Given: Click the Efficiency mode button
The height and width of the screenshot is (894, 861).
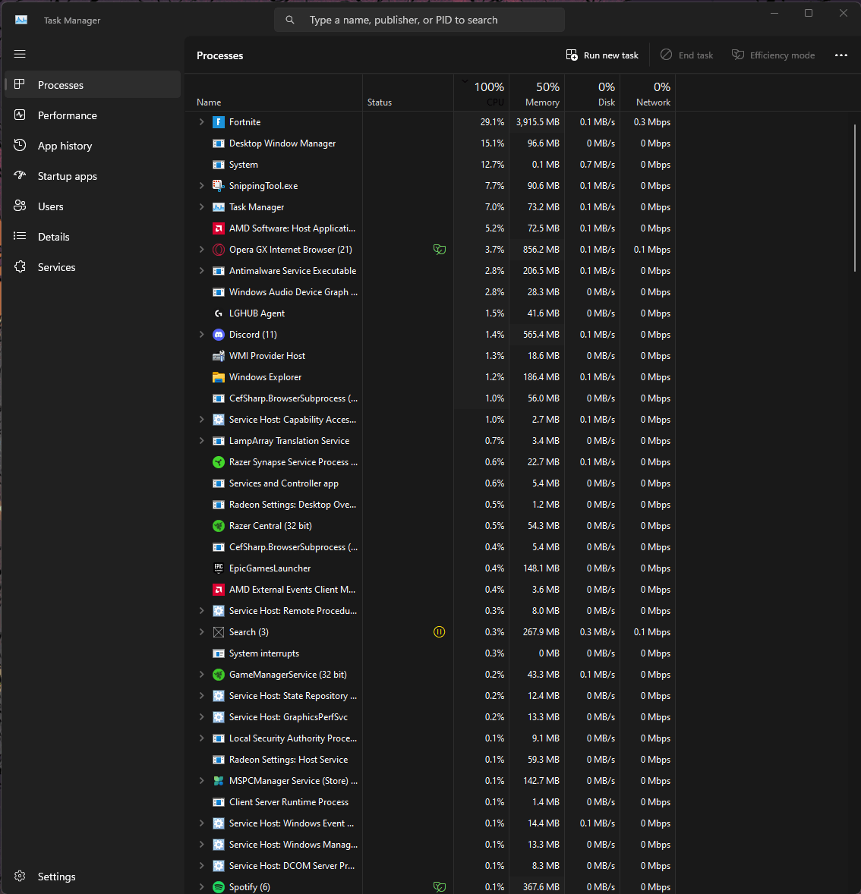Looking at the screenshot, I should [x=773, y=55].
